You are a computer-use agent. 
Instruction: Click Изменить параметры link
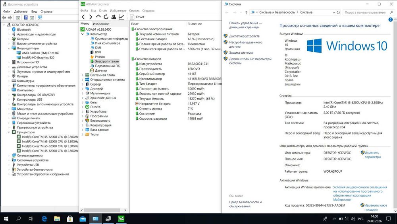click(372, 155)
